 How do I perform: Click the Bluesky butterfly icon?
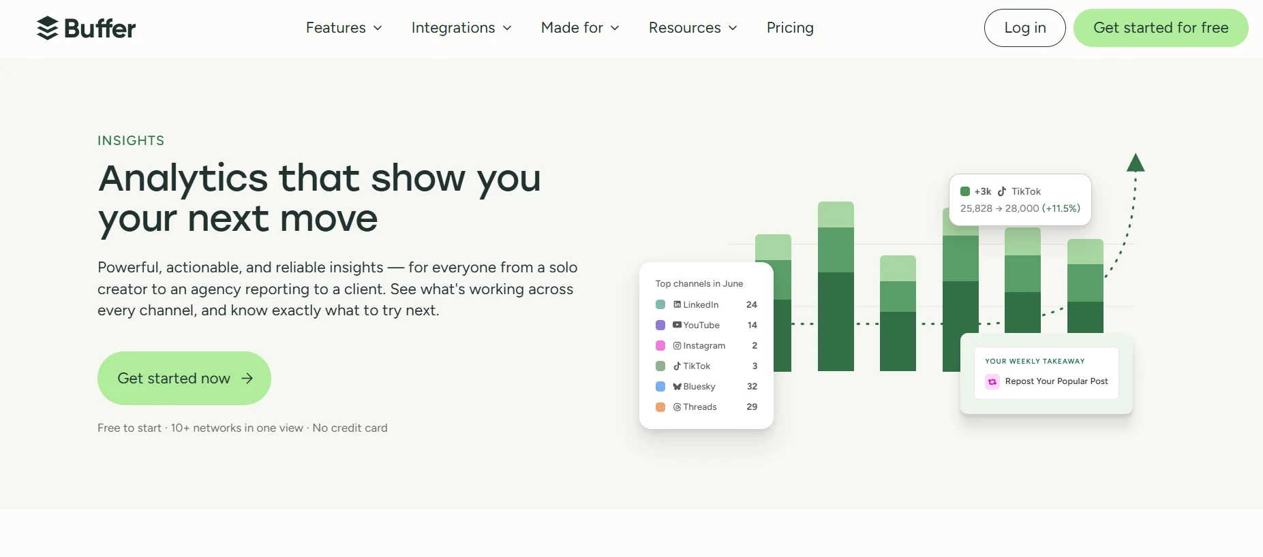point(677,386)
